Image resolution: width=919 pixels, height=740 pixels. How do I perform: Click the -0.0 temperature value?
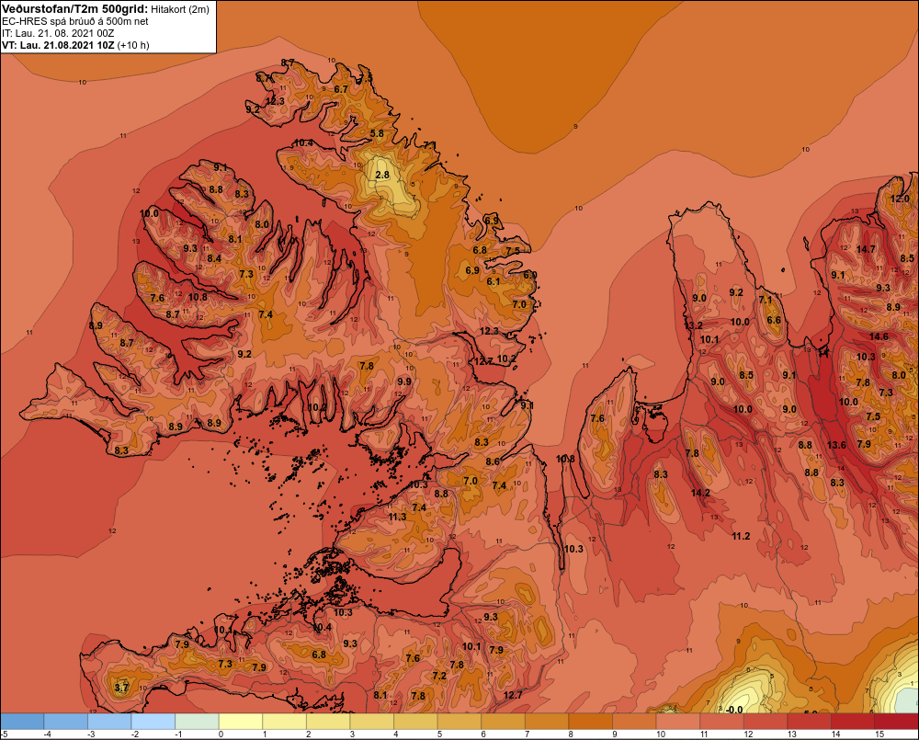click(733, 710)
